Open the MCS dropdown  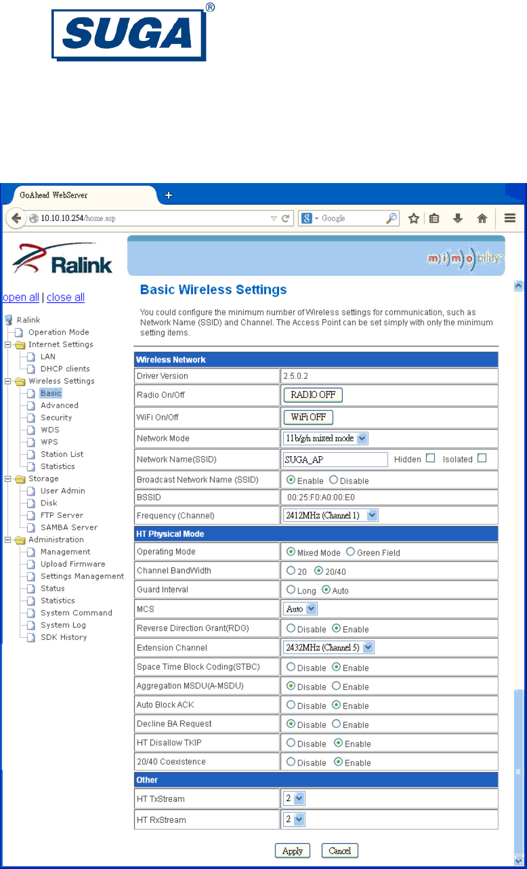point(301,609)
